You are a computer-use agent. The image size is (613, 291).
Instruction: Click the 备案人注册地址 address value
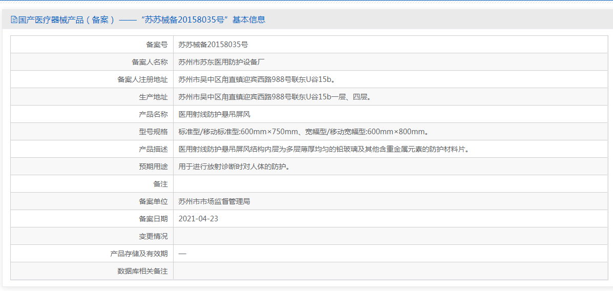pyautogui.click(x=257, y=79)
